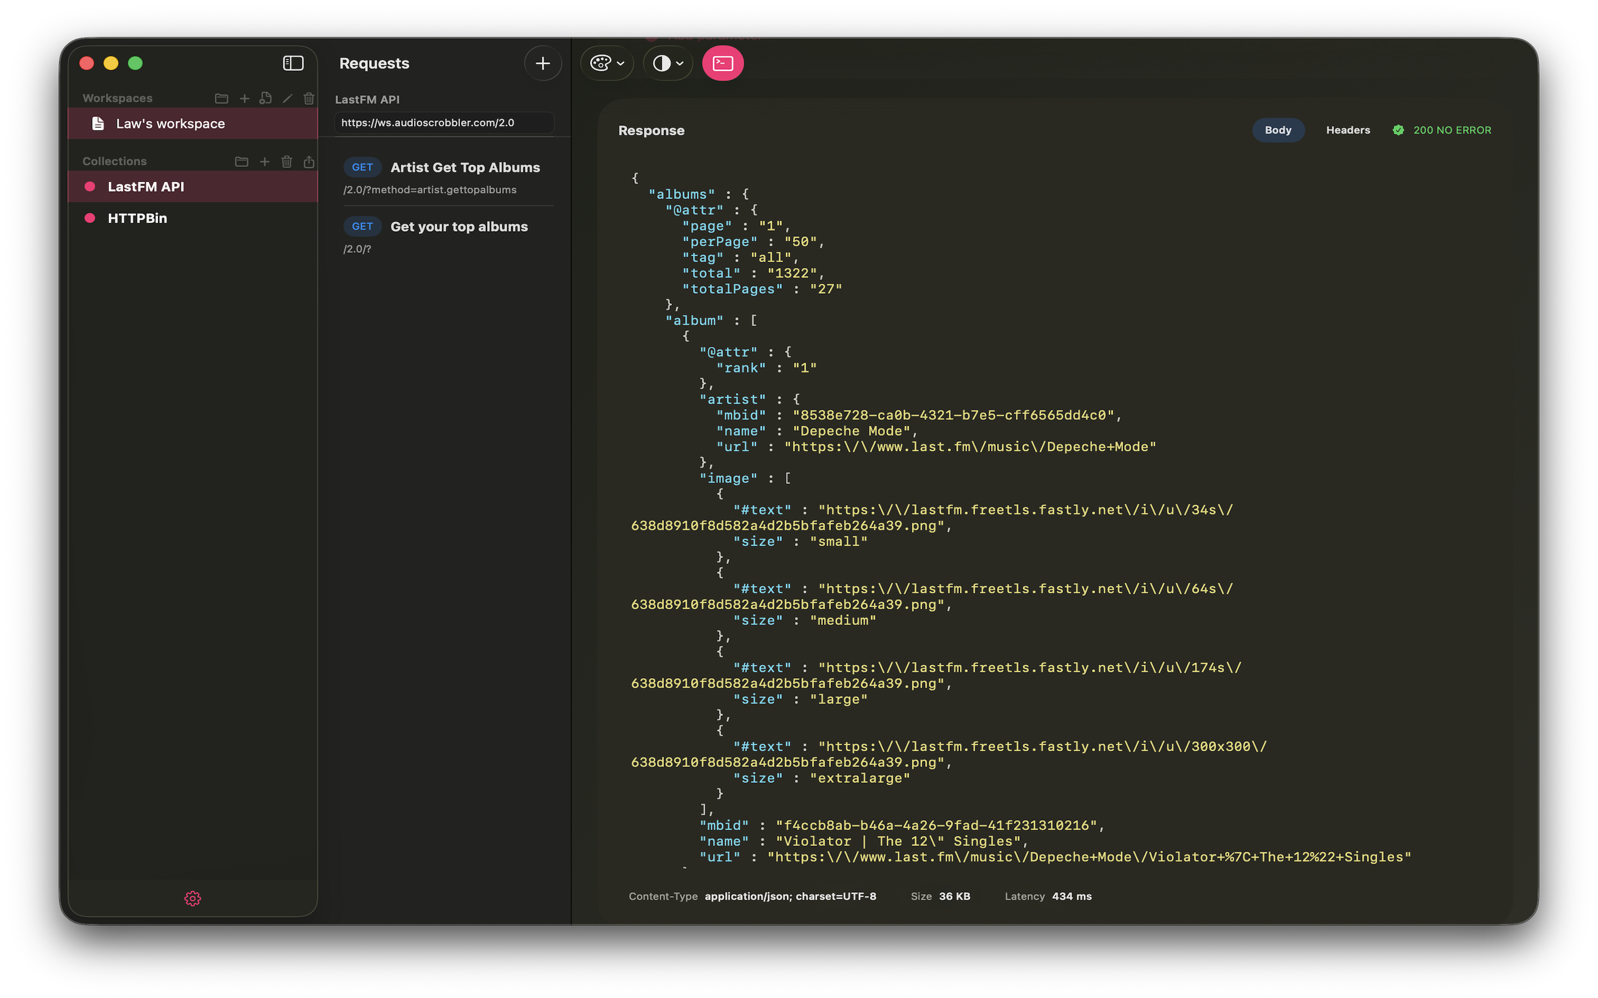This screenshot has height=998, width=1598.
Task: Add a new request with the plus button
Action: coord(542,63)
